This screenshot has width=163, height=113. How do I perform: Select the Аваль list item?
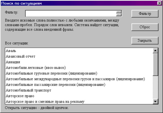coord(79,51)
